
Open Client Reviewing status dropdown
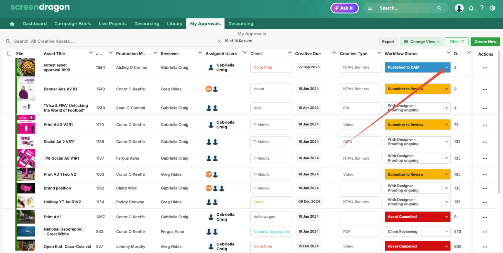[417, 232]
